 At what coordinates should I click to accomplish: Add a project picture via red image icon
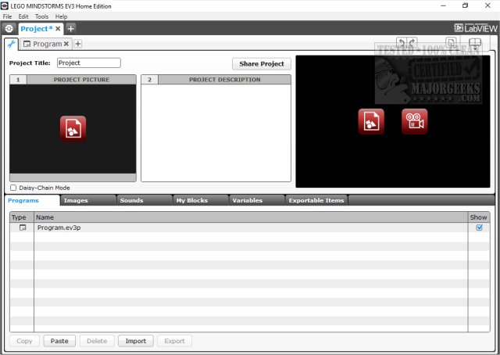tap(73, 129)
